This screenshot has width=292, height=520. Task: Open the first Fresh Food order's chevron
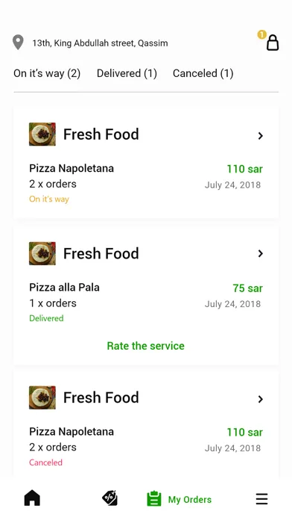tap(260, 136)
